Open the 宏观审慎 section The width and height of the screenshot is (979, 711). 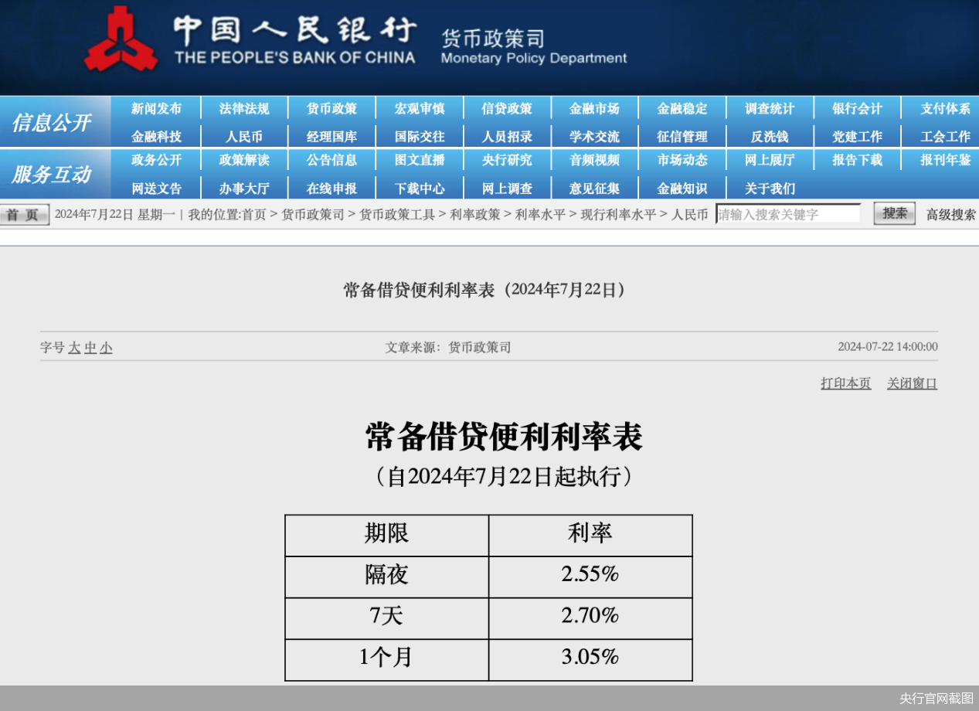click(420, 109)
